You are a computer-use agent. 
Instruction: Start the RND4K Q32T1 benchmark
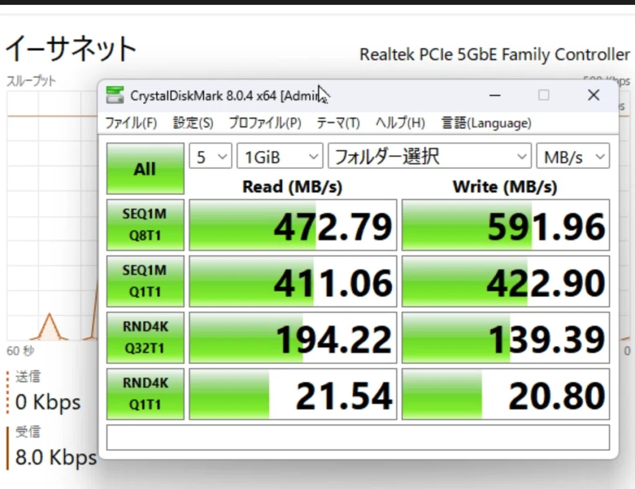145,337
